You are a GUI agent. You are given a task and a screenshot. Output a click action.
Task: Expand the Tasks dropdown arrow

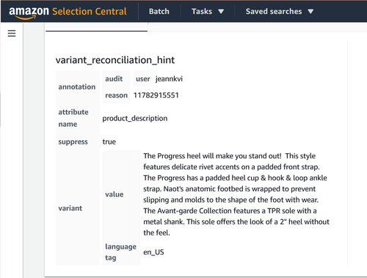[221, 12]
